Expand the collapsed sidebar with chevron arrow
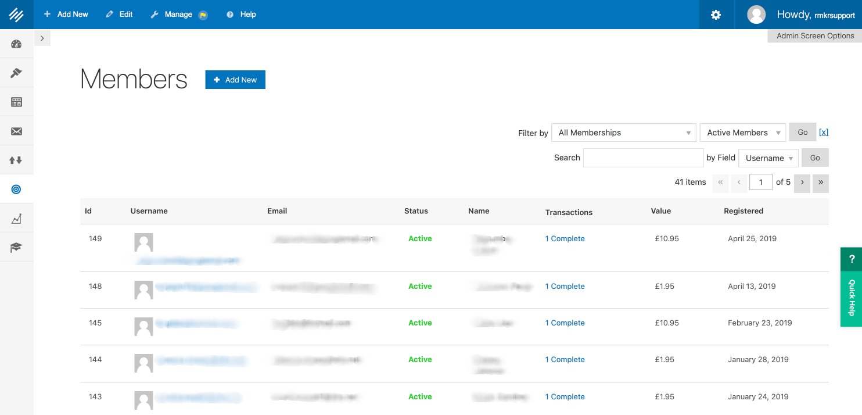 (42, 38)
